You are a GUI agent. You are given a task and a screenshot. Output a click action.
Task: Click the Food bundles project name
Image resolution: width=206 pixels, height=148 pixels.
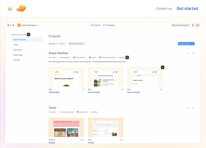coord(94,92)
